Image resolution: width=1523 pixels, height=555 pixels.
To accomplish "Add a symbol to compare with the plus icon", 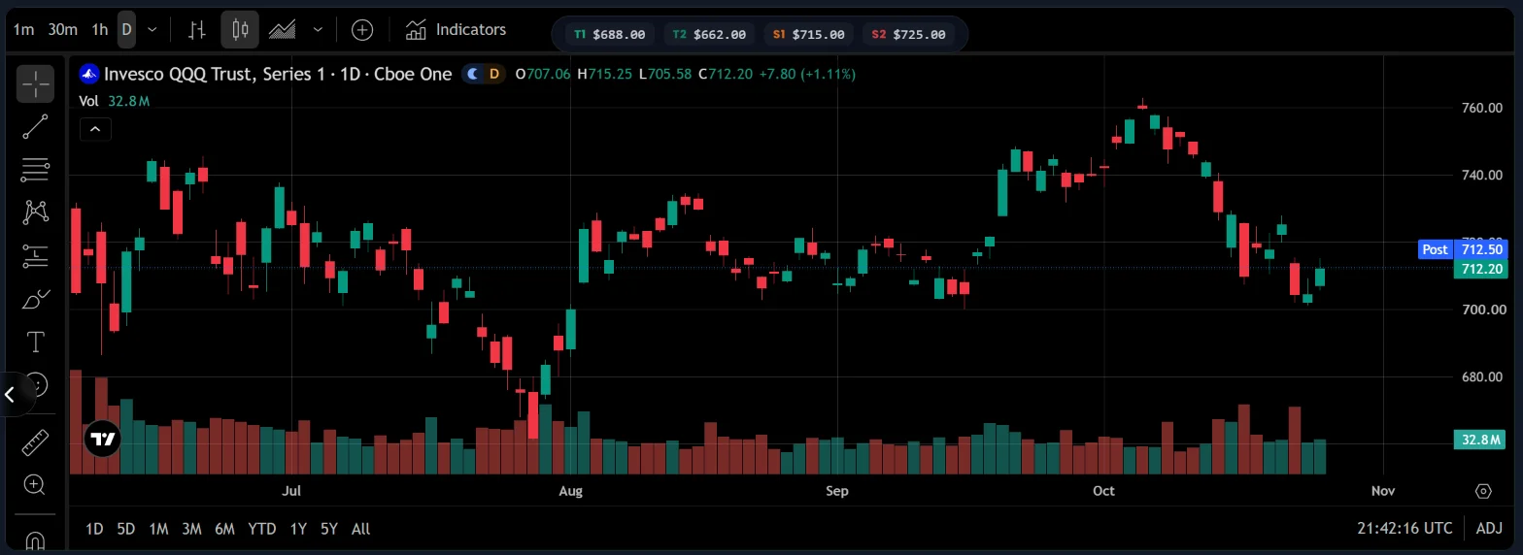I will [362, 30].
